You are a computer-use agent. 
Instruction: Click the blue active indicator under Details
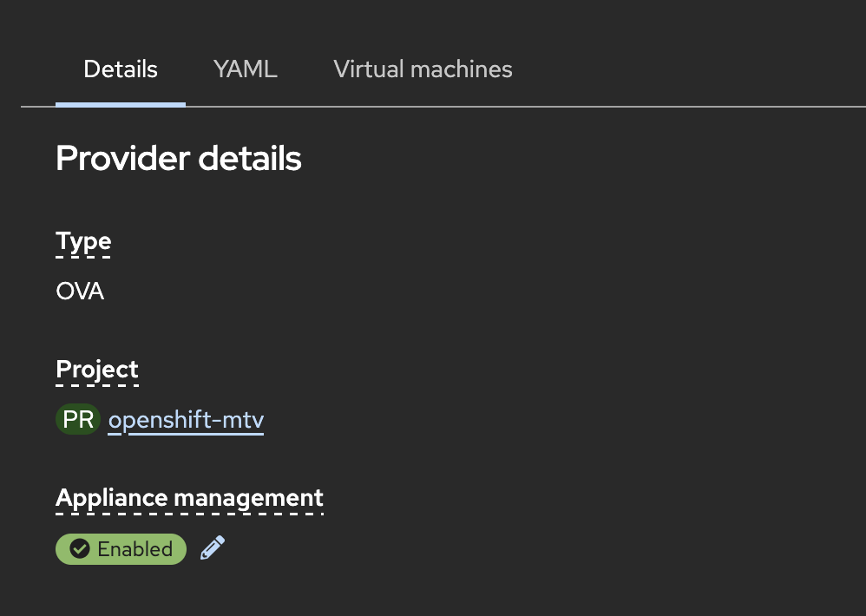[121, 104]
